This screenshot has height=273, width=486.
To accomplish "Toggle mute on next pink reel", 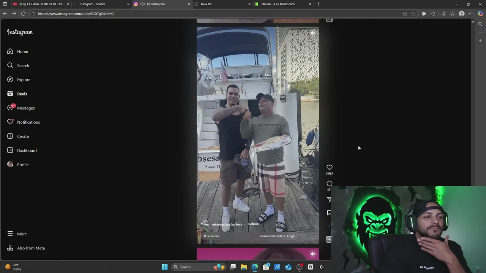I will 312,254.
